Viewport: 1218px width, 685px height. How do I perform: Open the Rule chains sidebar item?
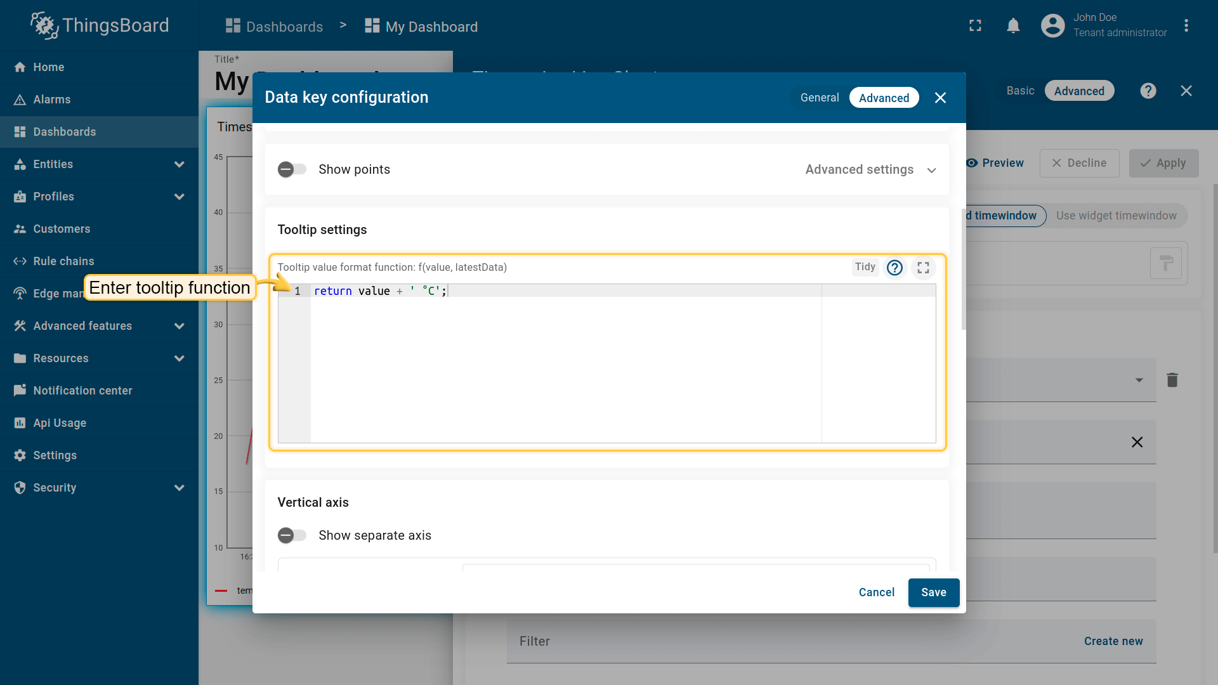pyautogui.click(x=63, y=261)
